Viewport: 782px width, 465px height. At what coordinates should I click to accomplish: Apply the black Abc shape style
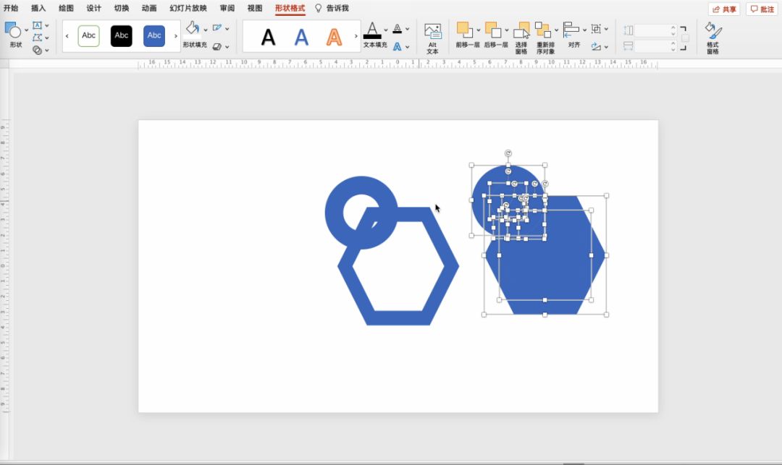point(121,36)
